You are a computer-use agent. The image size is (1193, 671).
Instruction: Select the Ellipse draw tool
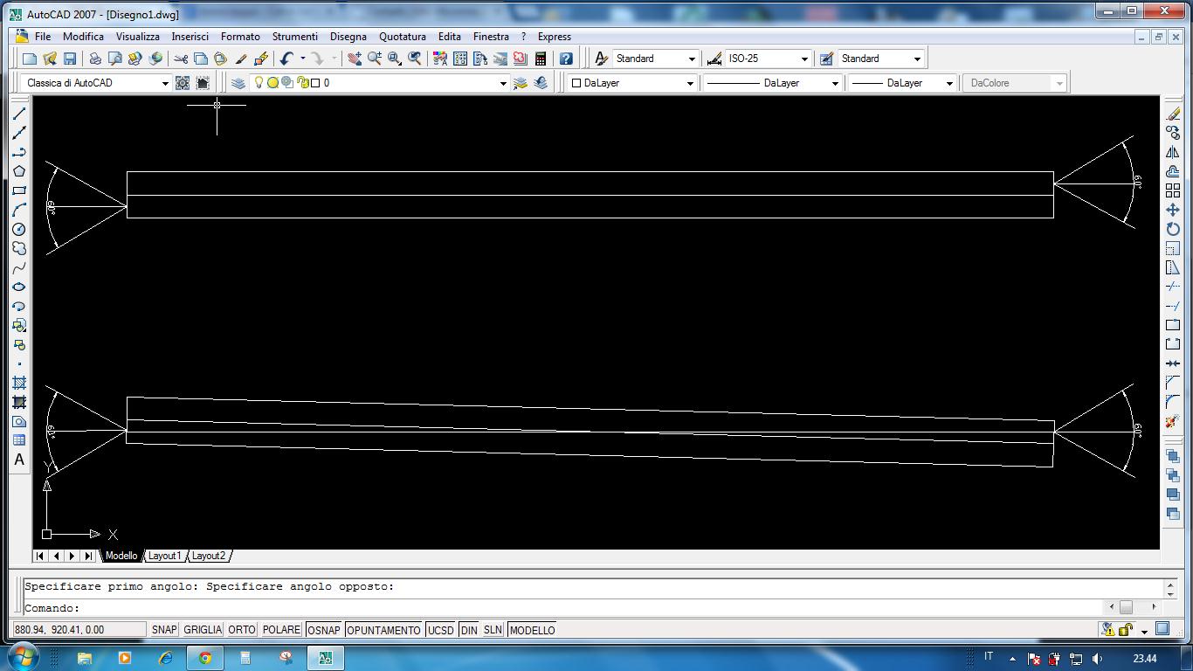(19, 287)
